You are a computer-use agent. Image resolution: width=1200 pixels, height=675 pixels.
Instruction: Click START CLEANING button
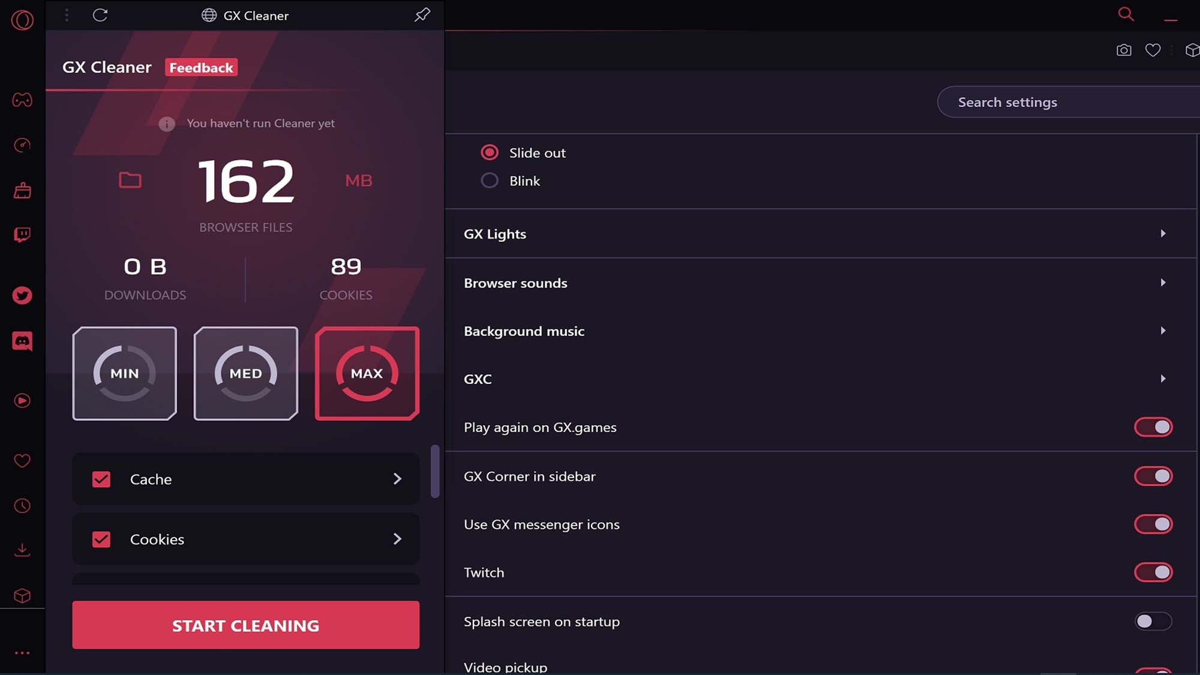[245, 625]
